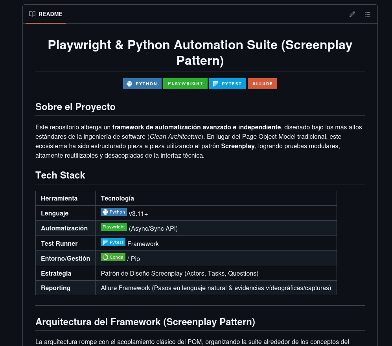392x346 pixels.
Task: Click the 'Test Runner' table cell
Action: (x=66, y=243)
